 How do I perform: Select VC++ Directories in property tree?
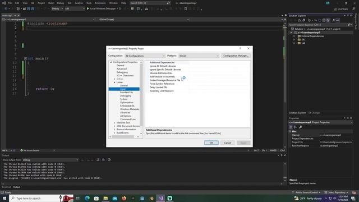pyautogui.click(x=125, y=76)
